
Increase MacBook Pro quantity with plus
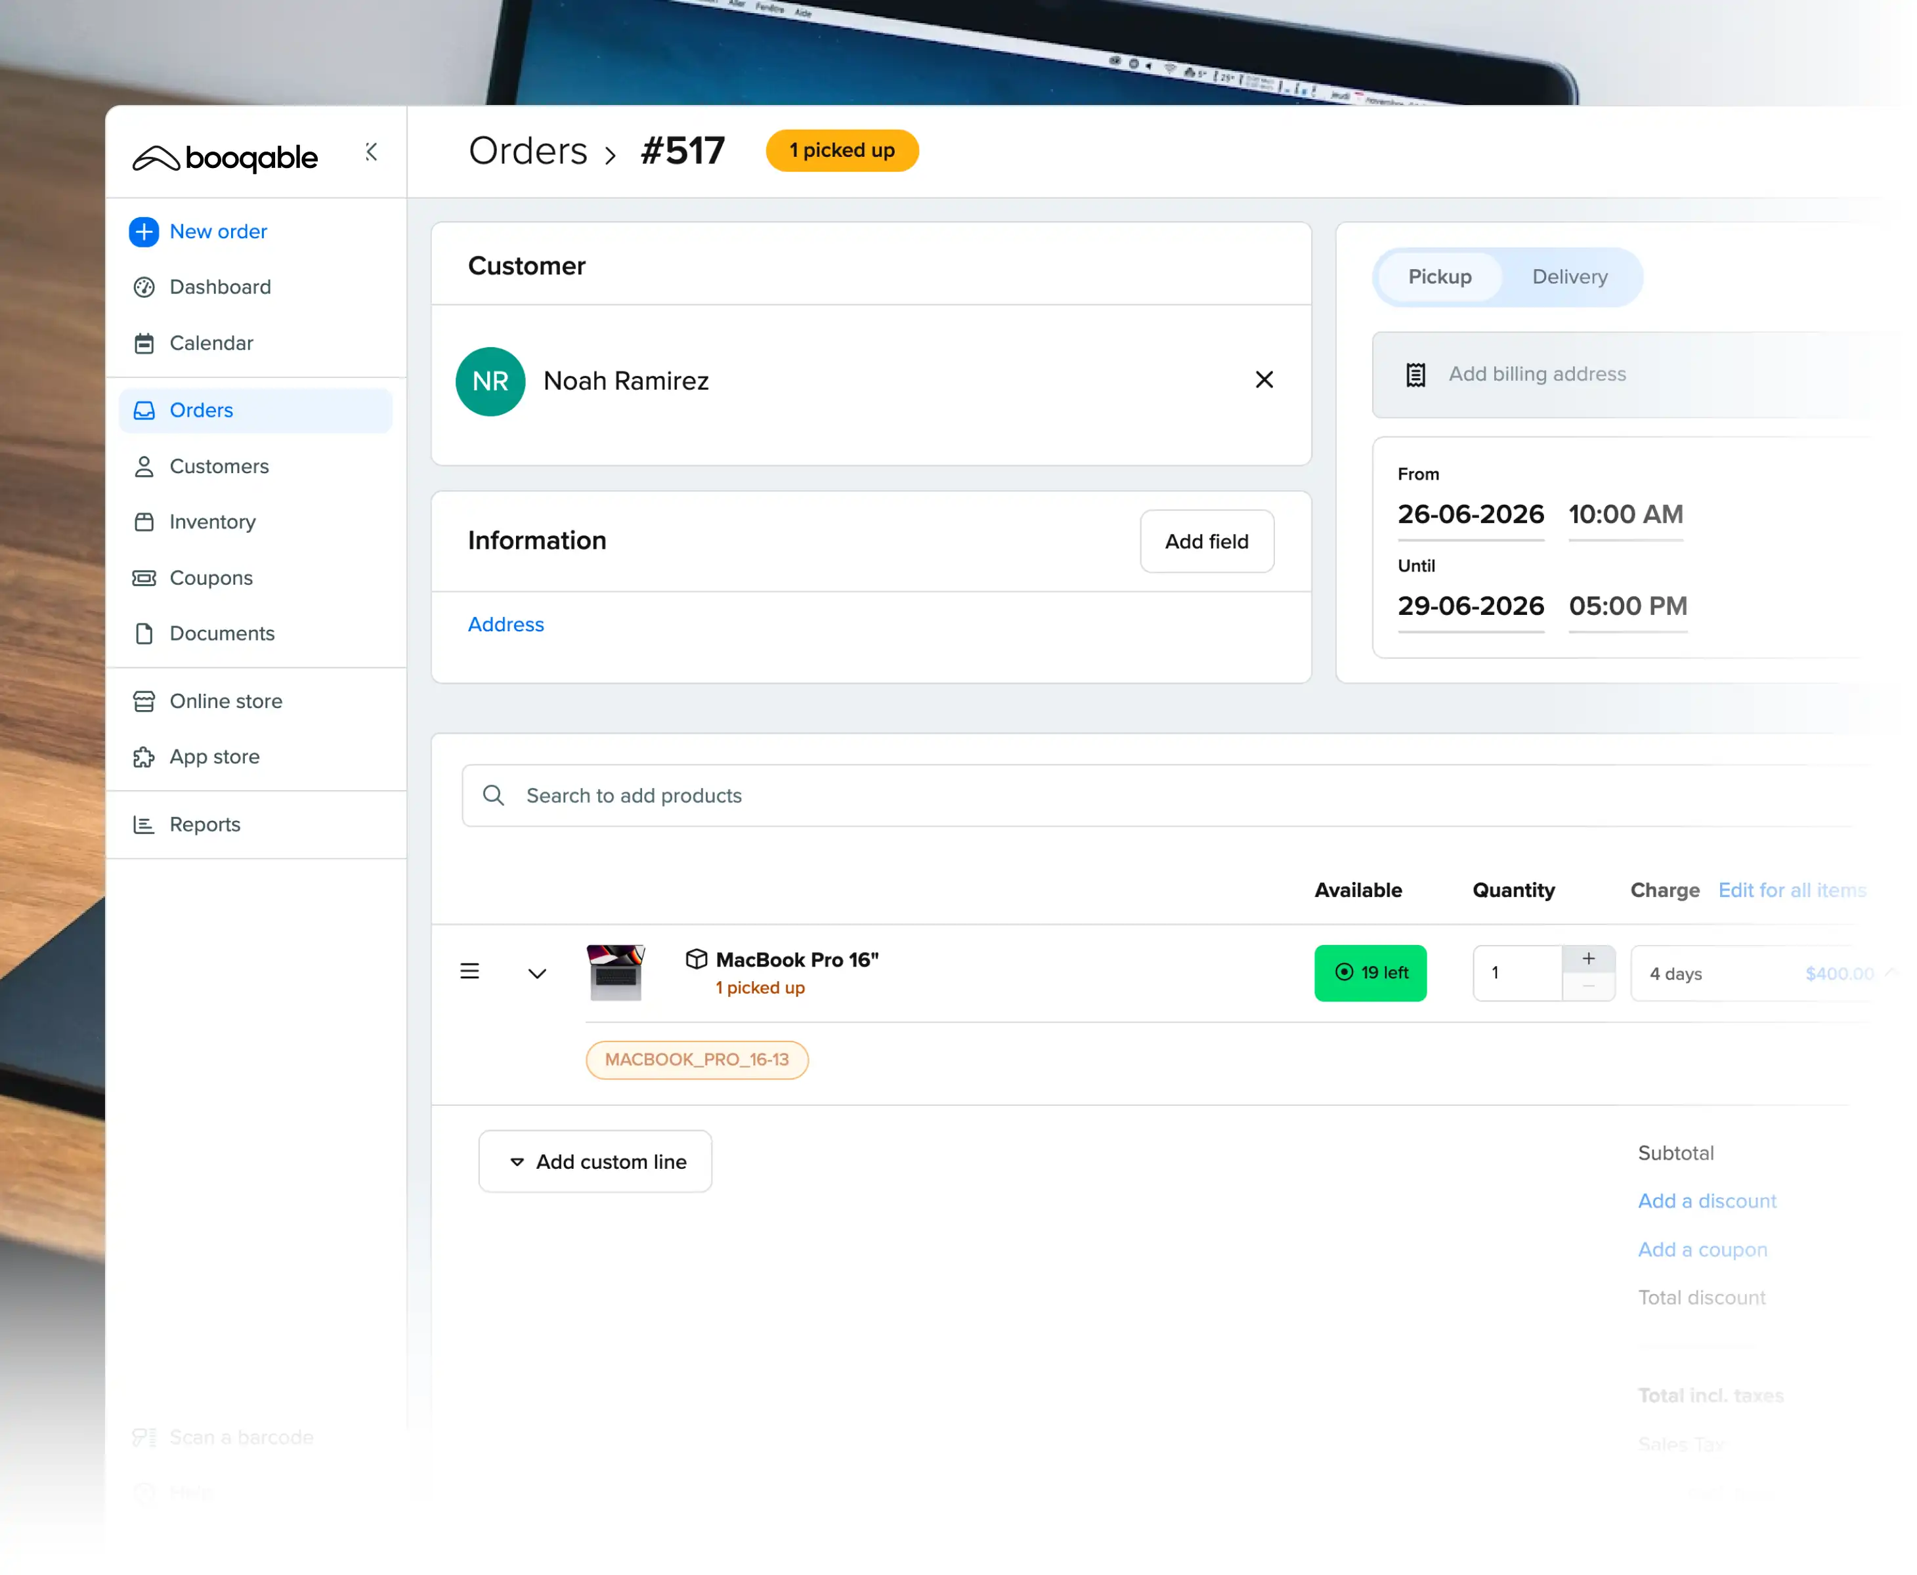pyautogui.click(x=1589, y=959)
